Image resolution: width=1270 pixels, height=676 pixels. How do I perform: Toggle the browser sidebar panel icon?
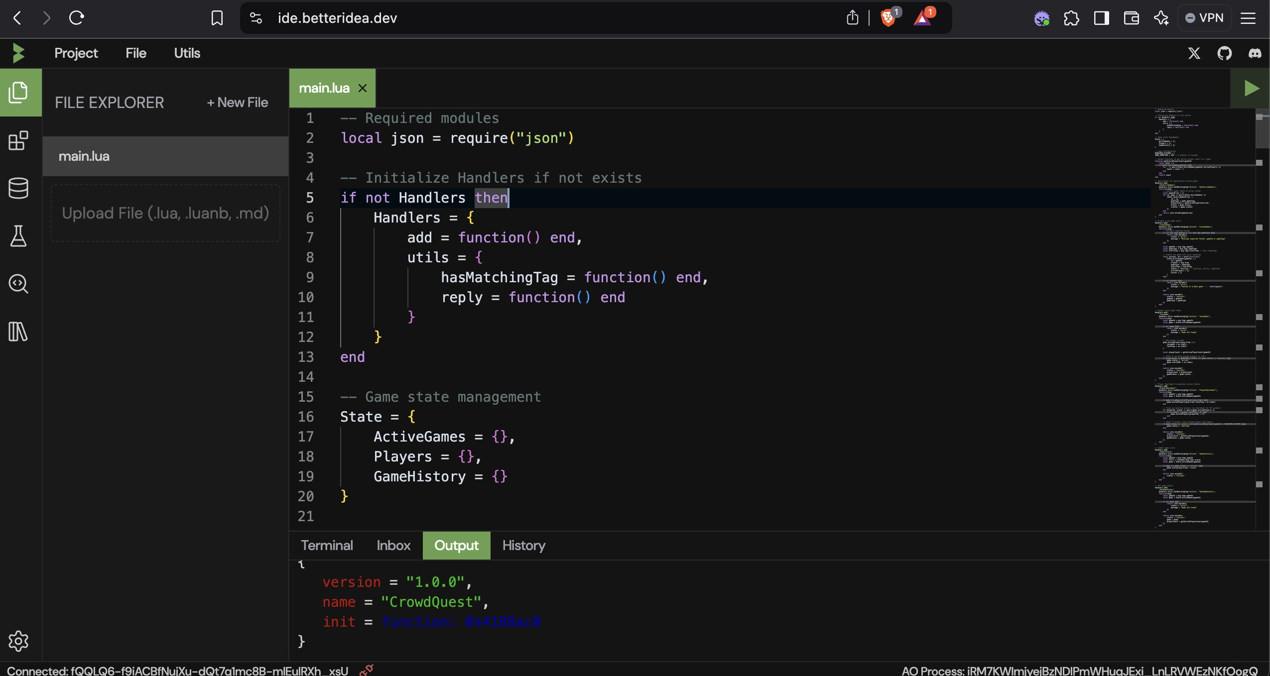(1101, 18)
